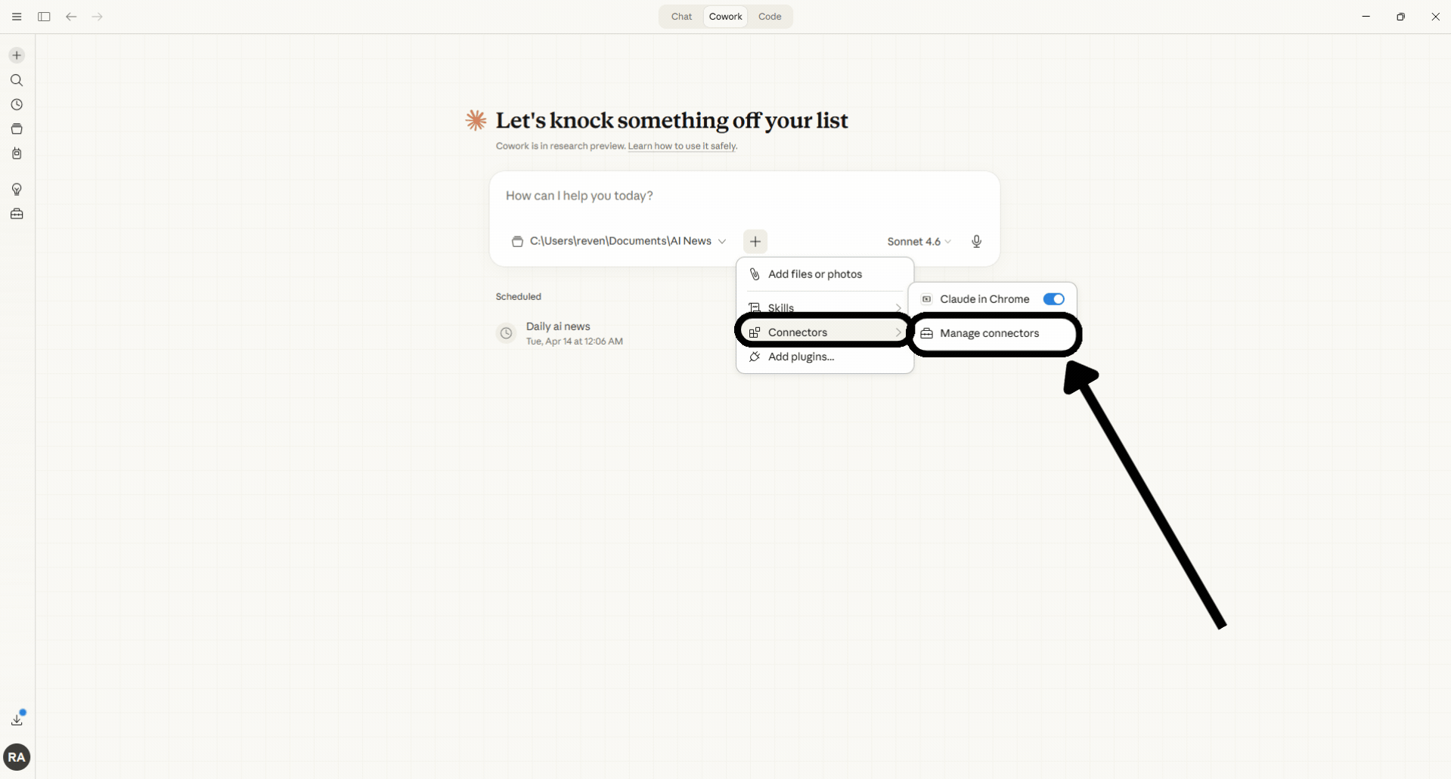Expand the Connectors submenu
This screenshot has height=779, width=1451.
pyautogui.click(x=825, y=332)
